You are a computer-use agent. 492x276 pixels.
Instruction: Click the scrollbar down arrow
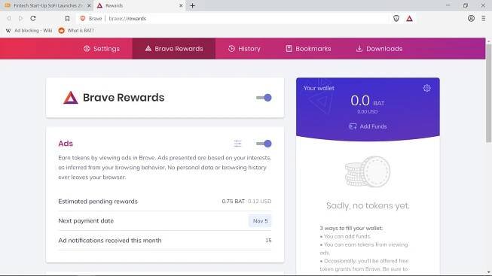pyautogui.click(x=488, y=272)
